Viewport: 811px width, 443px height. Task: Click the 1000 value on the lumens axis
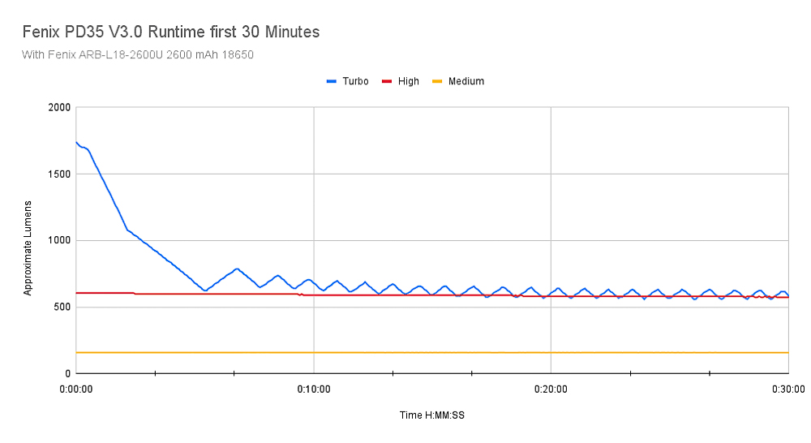(60, 241)
